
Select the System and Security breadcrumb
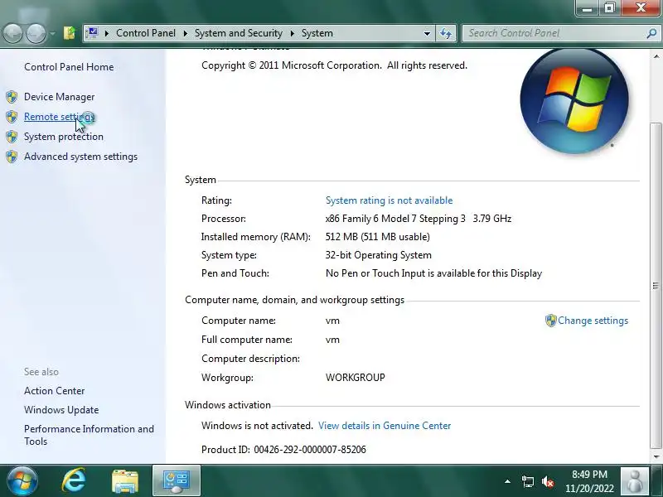pyautogui.click(x=239, y=33)
